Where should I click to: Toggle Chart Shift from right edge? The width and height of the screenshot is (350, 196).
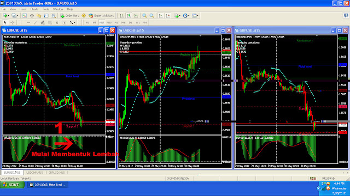[x=168, y=16]
